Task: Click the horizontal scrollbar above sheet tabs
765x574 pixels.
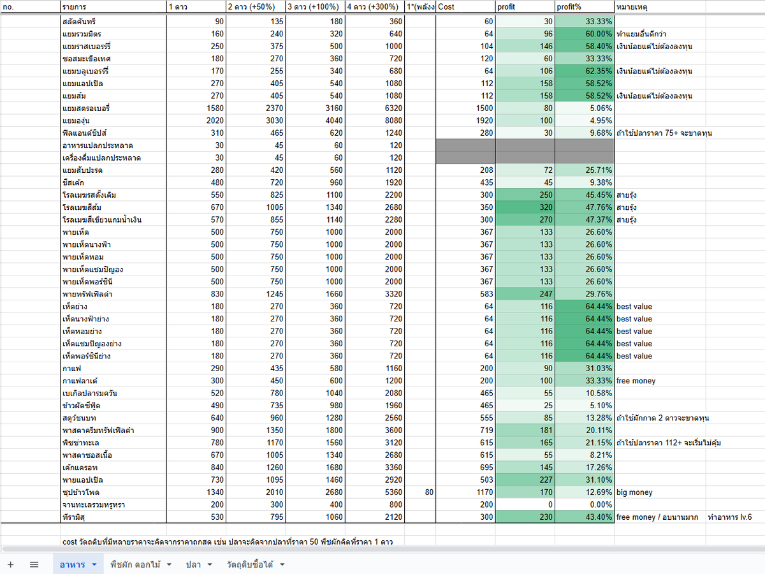Action: pyautogui.click(x=382, y=548)
